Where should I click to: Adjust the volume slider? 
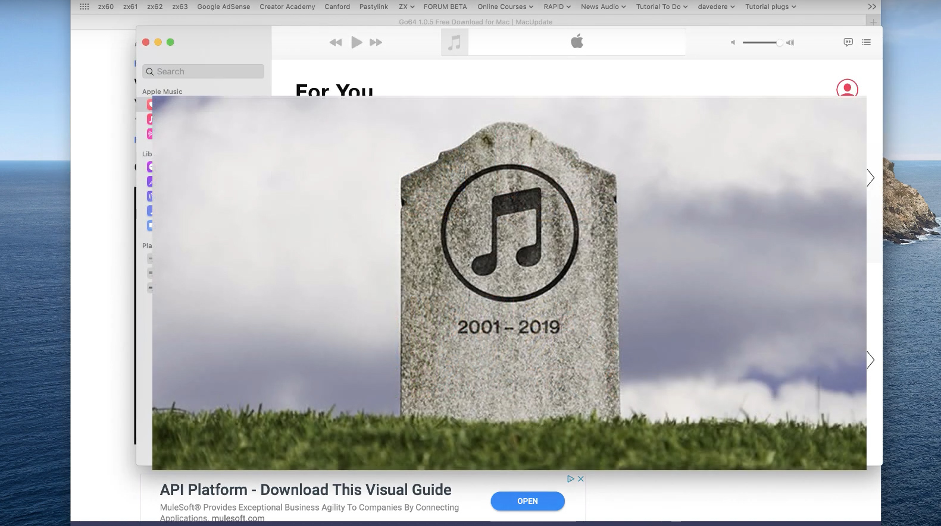pyautogui.click(x=761, y=42)
